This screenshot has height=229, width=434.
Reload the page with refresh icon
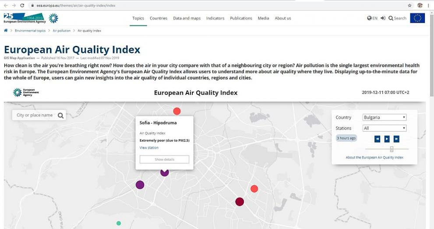[x=22, y=5]
